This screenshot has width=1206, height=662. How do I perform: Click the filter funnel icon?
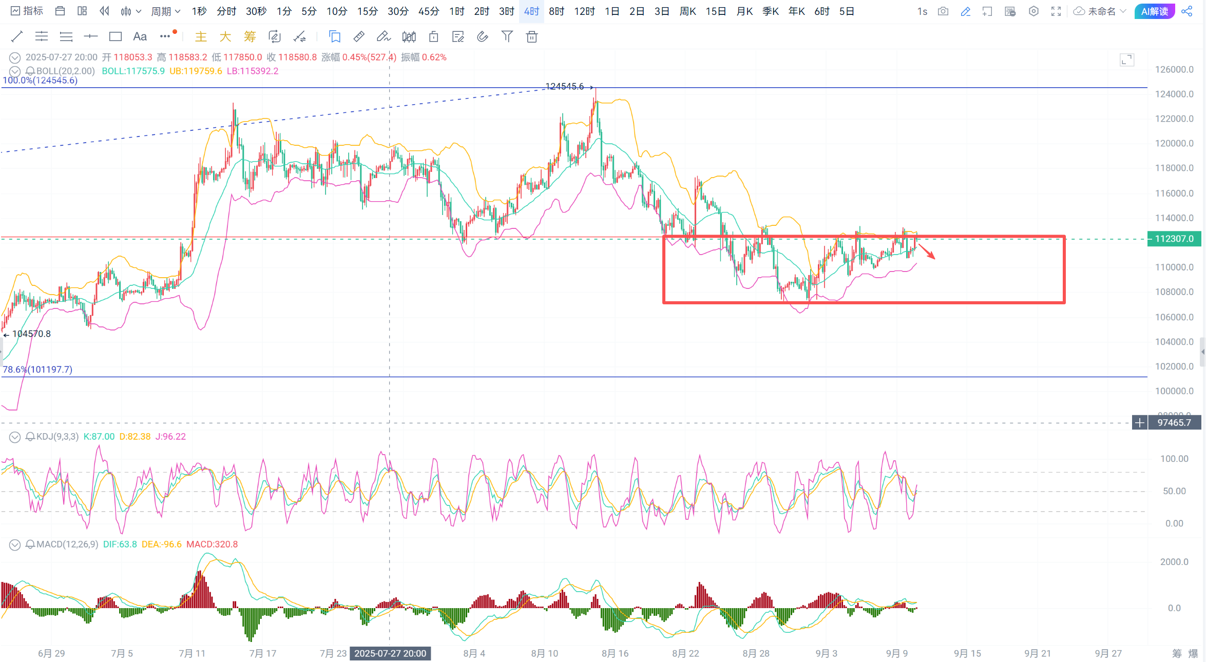click(507, 36)
